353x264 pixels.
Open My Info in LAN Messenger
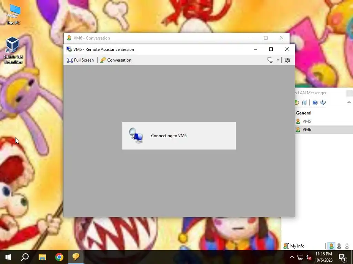[x=294, y=246]
